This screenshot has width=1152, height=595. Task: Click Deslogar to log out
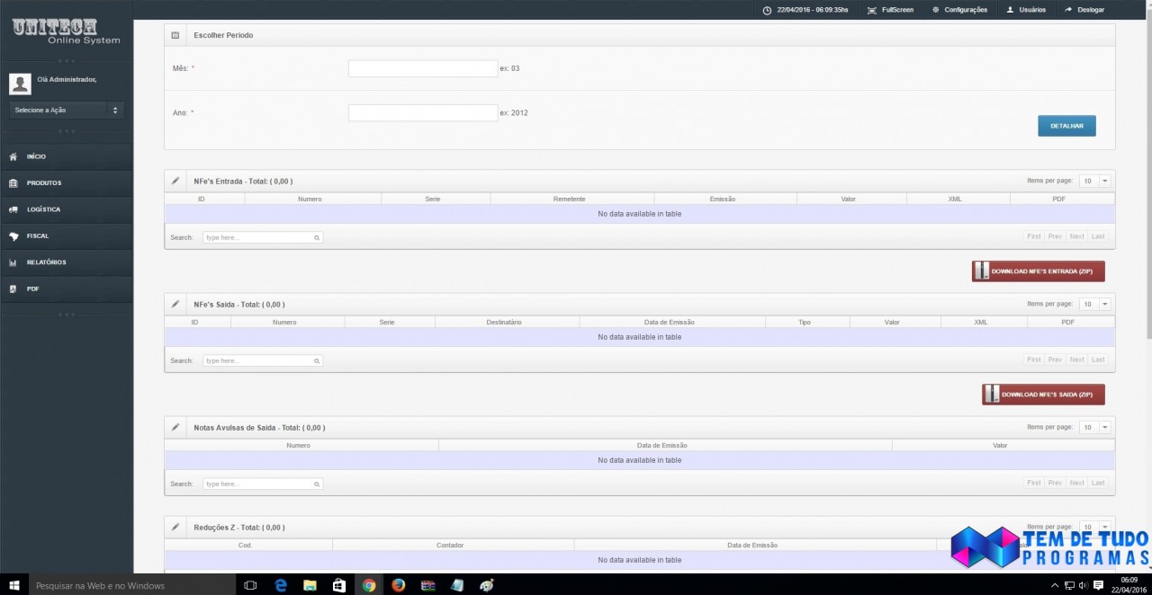(x=1084, y=9)
